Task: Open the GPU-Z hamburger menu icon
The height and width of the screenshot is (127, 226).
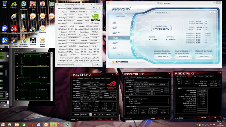Action: (100, 8)
